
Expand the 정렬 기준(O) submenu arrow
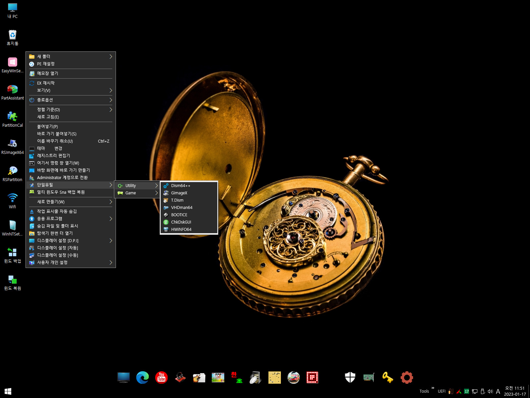111,110
